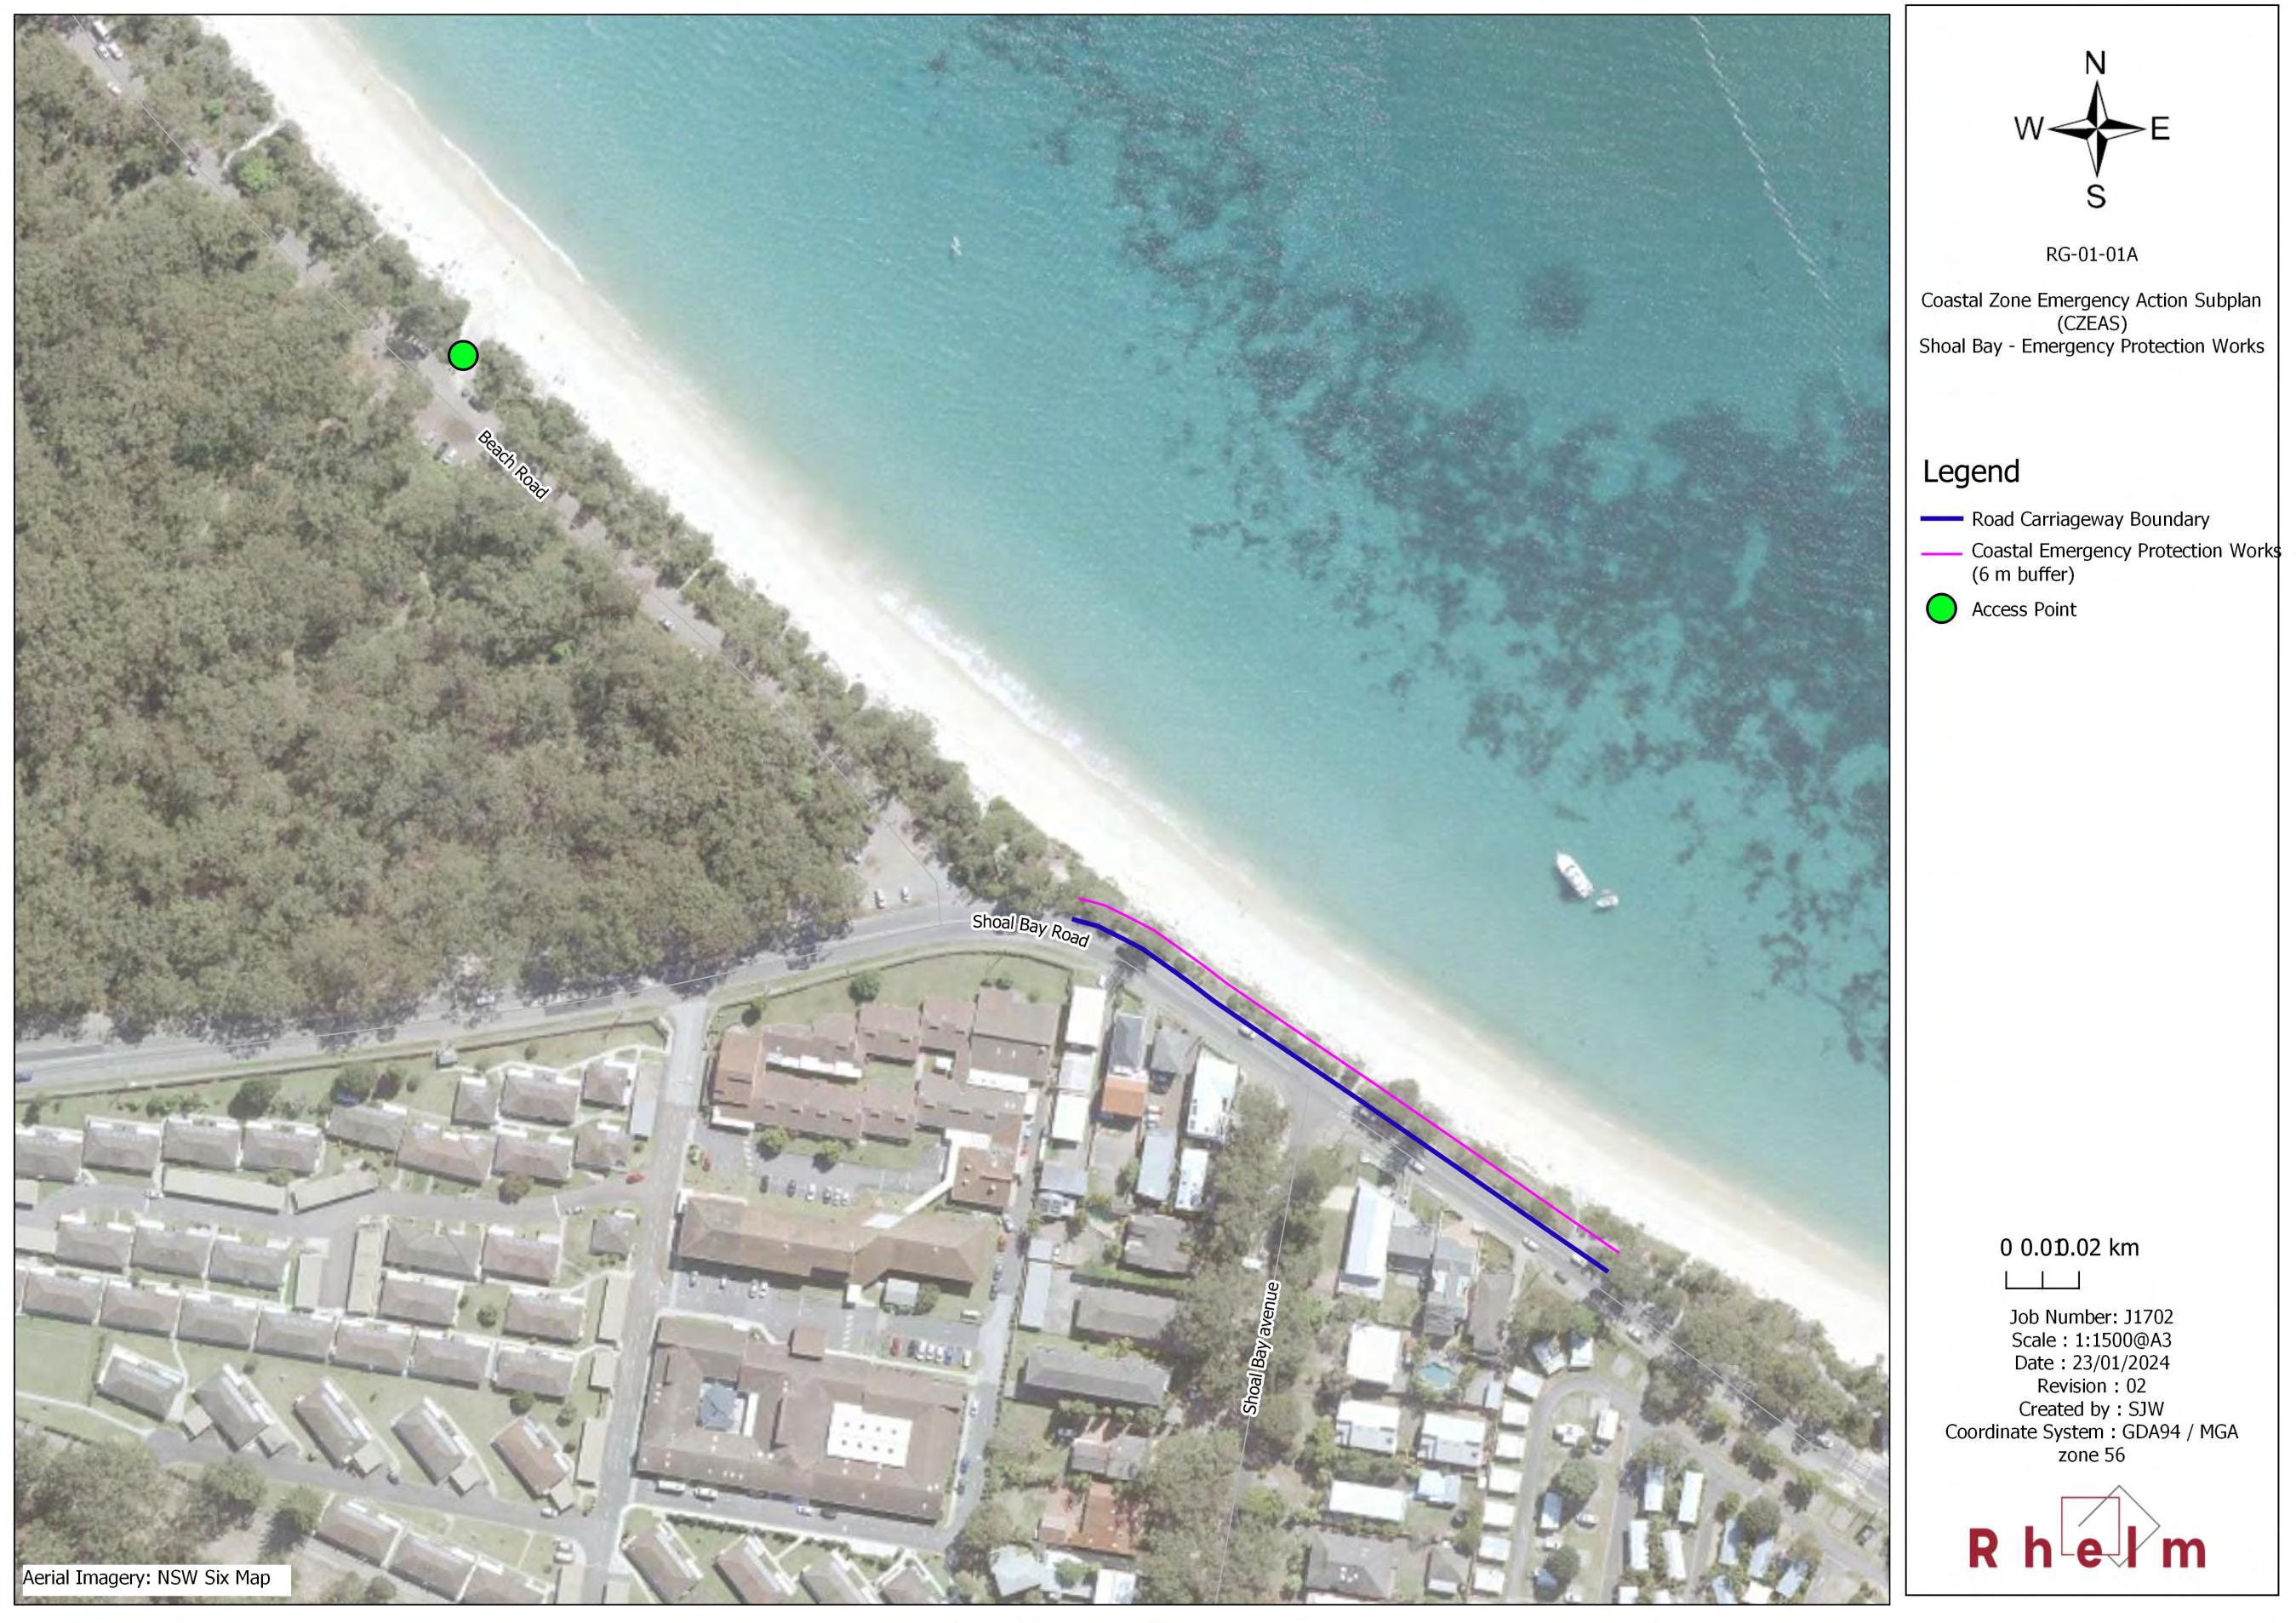Click the large white boat offshore
Viewport: 2296px width, 1623px height.
[x=1573, y=874]
